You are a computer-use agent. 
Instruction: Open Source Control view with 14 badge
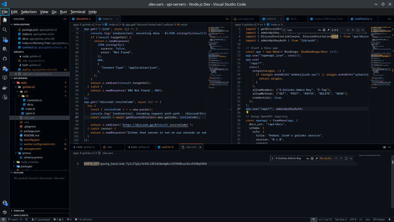[x=5, y=39]
